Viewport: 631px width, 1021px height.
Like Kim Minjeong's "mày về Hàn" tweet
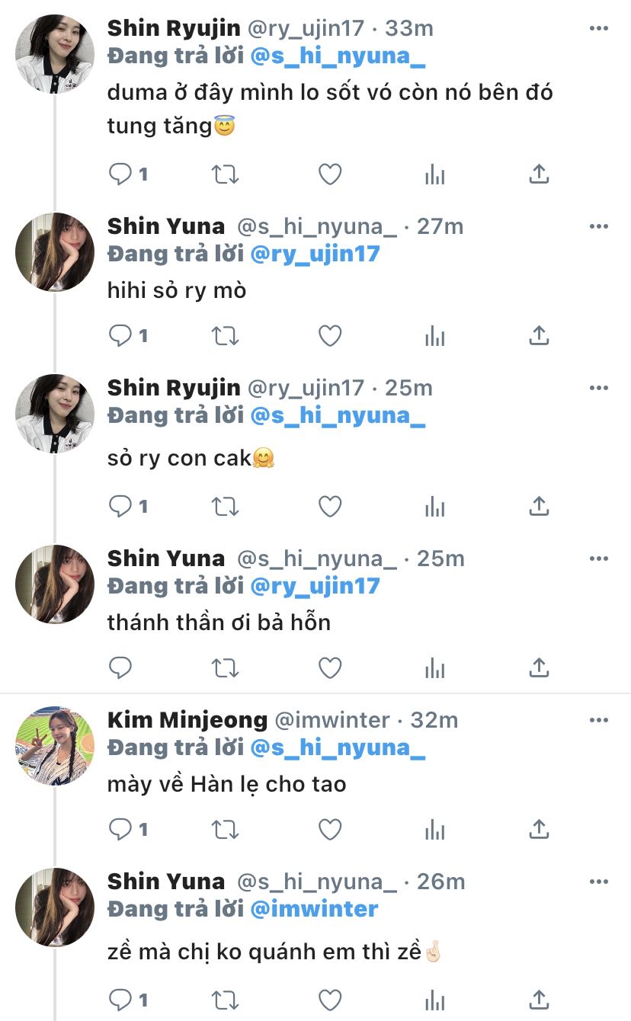click(329, 829)
